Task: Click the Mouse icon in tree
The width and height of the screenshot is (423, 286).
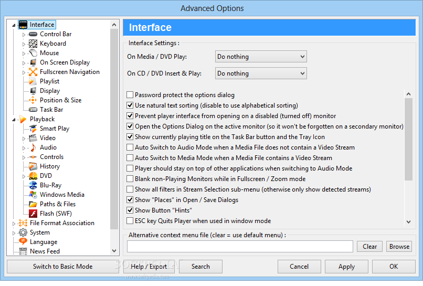Action: (33, 53)
